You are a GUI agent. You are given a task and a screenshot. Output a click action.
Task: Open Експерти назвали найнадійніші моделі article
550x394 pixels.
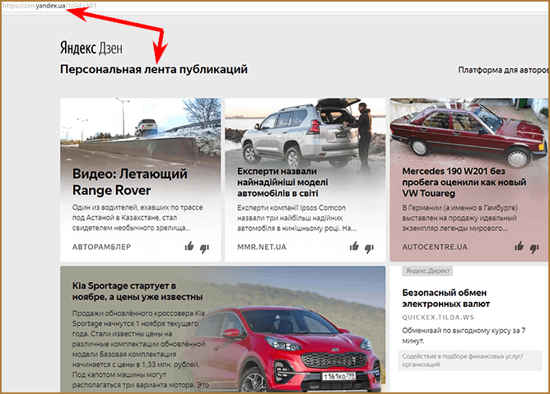282,182
